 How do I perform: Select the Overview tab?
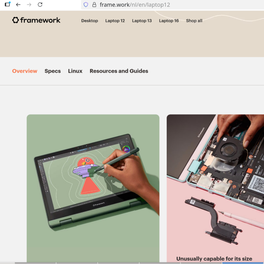pos(25,71)
